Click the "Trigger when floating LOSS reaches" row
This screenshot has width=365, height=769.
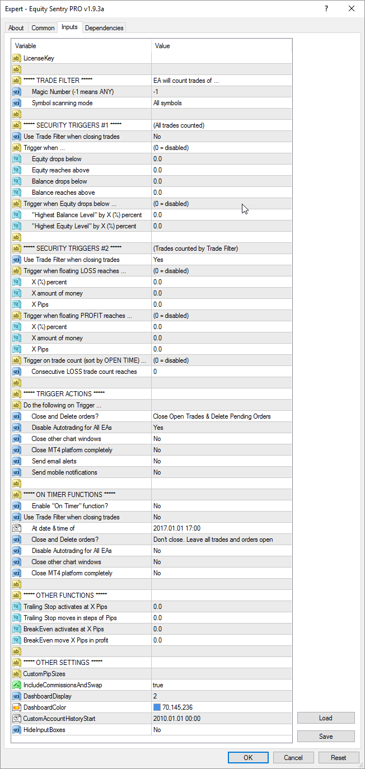pyautogui.click(x=151, y=271)
